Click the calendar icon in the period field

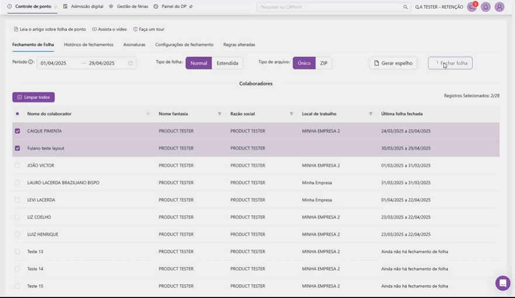pyautogui.click(x=130, y=63)
